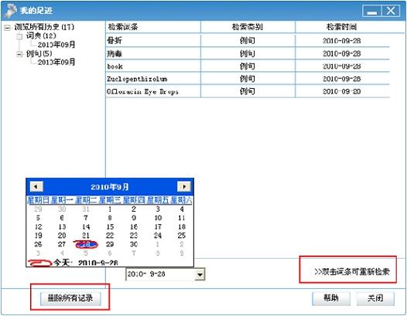Open the date picker dropdown arrow

tap(200, 274)
